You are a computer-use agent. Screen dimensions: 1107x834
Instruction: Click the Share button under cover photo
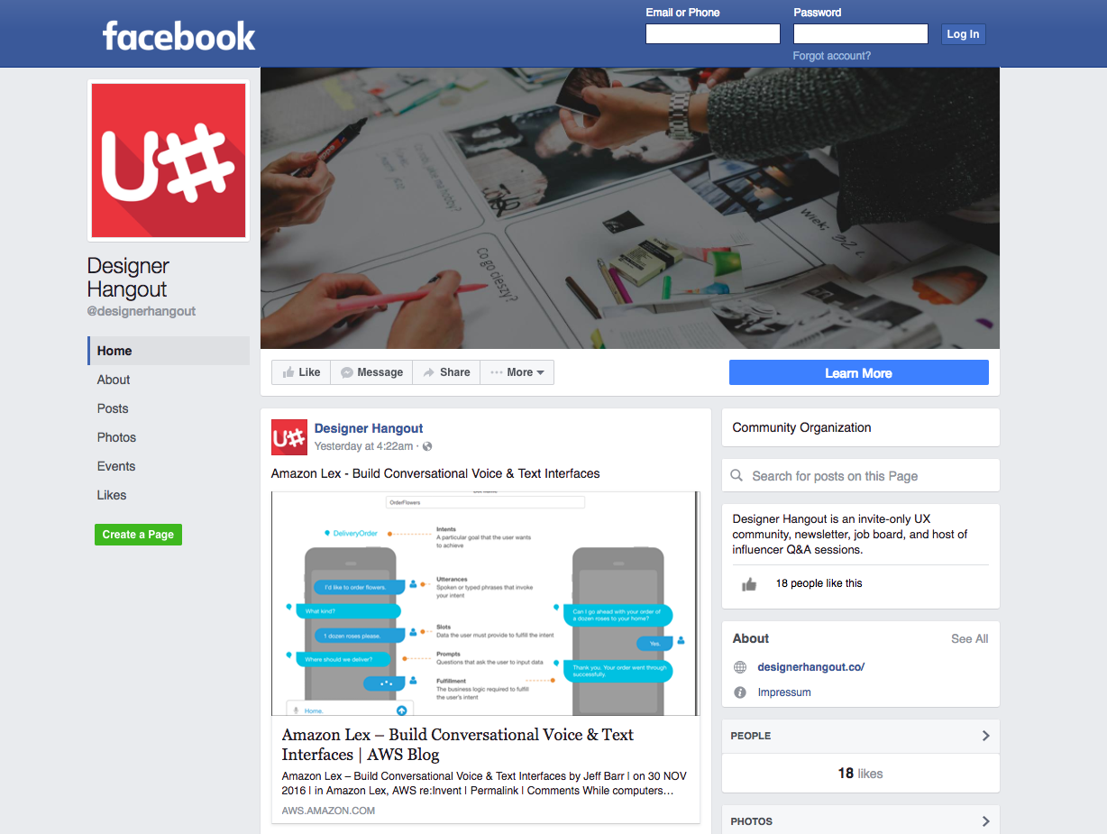click(446, 372)
